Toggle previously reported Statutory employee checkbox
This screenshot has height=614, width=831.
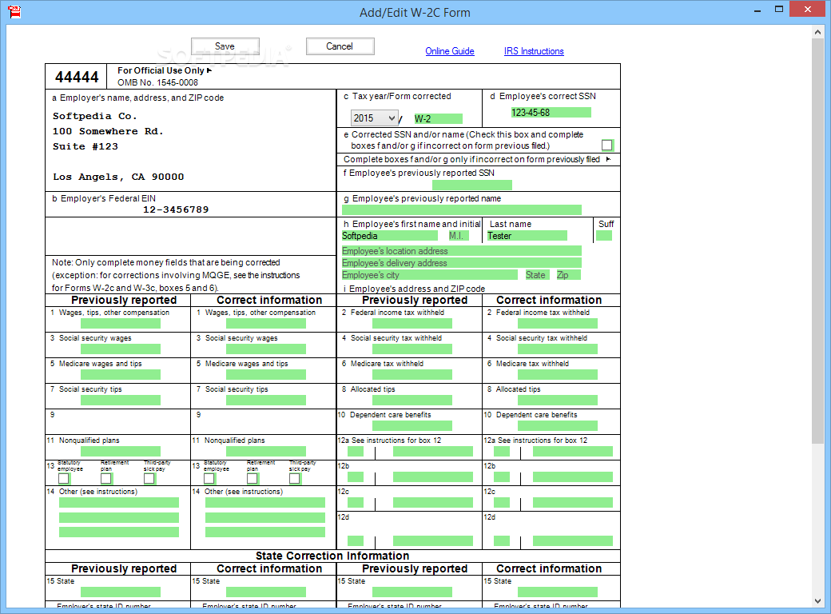coord(64,478)
